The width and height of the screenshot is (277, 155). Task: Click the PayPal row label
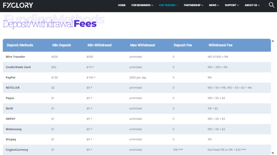(x=11, y=77)
